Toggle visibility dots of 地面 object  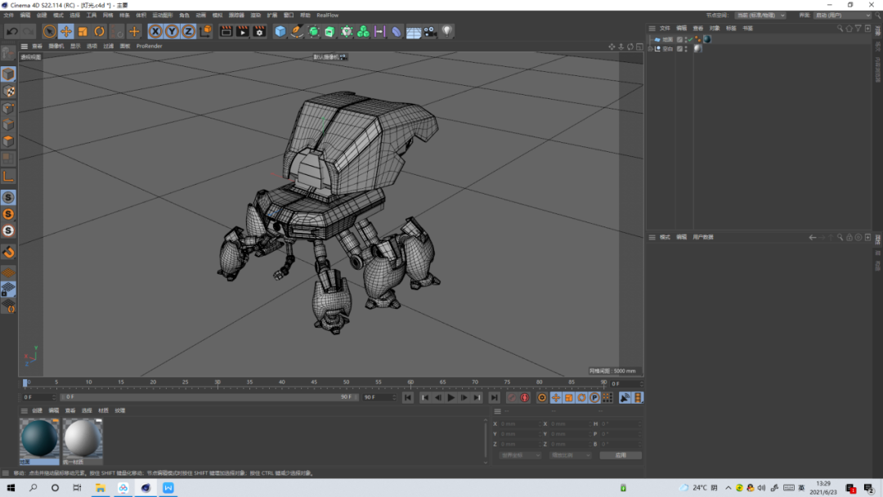coord(686,39)
